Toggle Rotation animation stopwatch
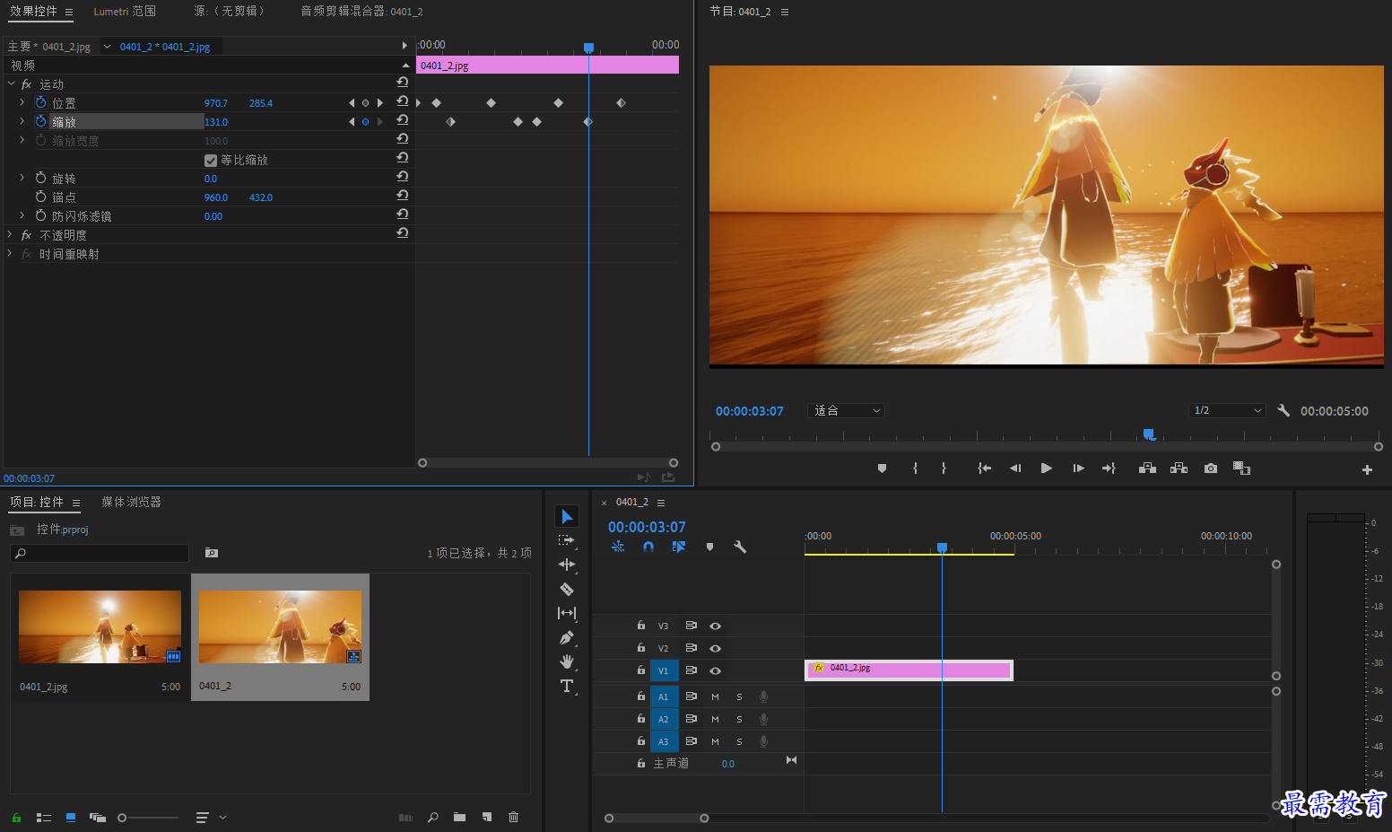 click(x=40, y=178)
